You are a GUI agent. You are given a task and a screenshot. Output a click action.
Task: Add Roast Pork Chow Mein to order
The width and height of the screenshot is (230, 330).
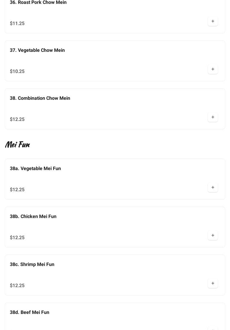213,21
